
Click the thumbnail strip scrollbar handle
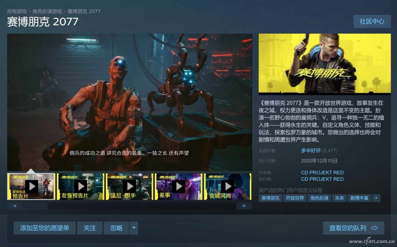pos(35,206)
